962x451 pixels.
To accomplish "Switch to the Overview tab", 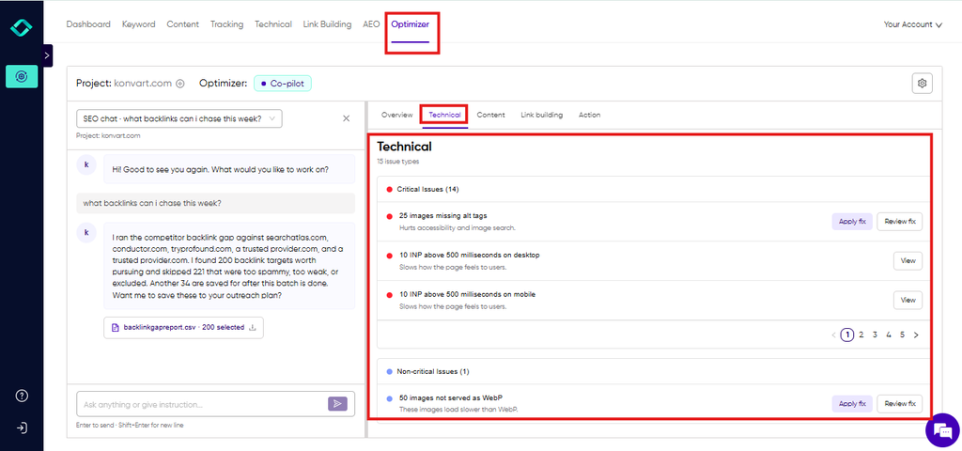I will (x=396, y=115).
